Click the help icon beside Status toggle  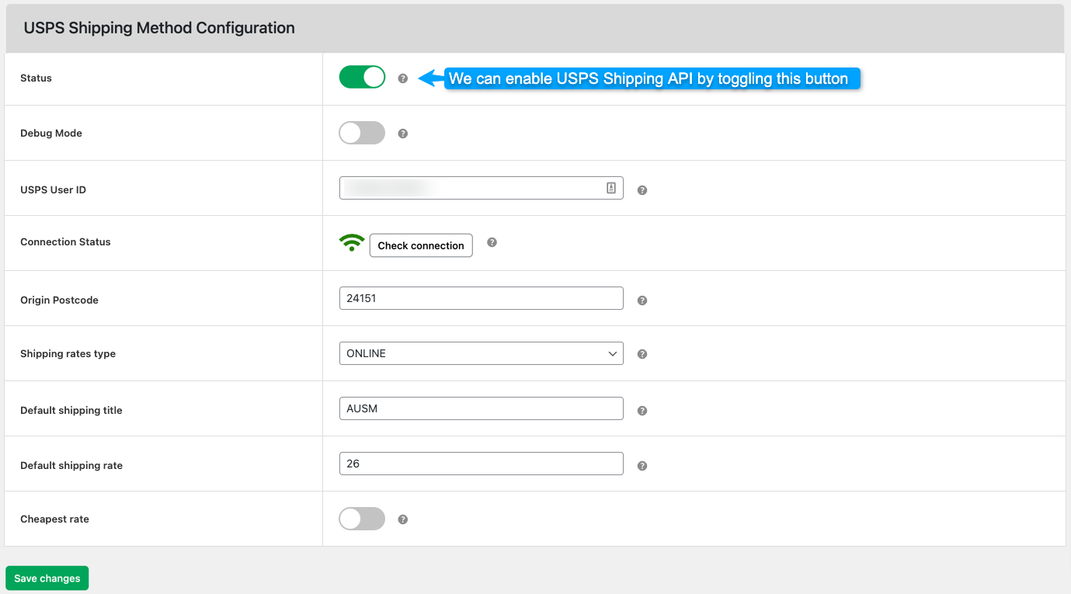[x=402, y=78]
